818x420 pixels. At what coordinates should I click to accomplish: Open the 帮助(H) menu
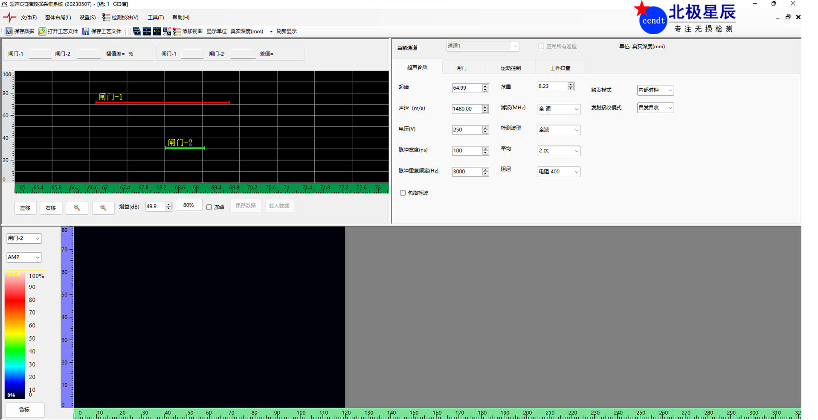pos(181,17)
